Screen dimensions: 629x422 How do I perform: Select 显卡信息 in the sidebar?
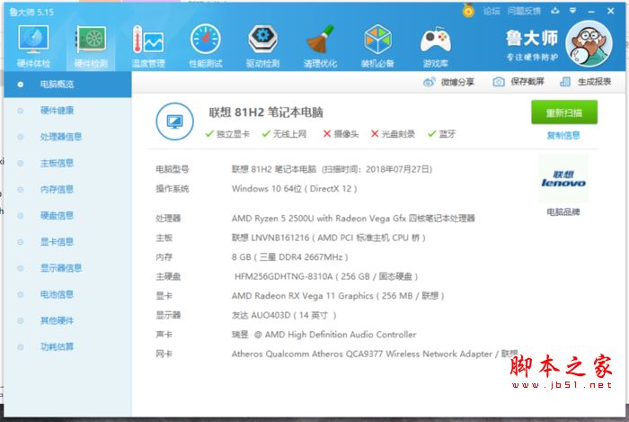(x=67, y=242)
